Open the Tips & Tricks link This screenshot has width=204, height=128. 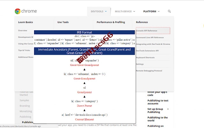coord(24,50)
